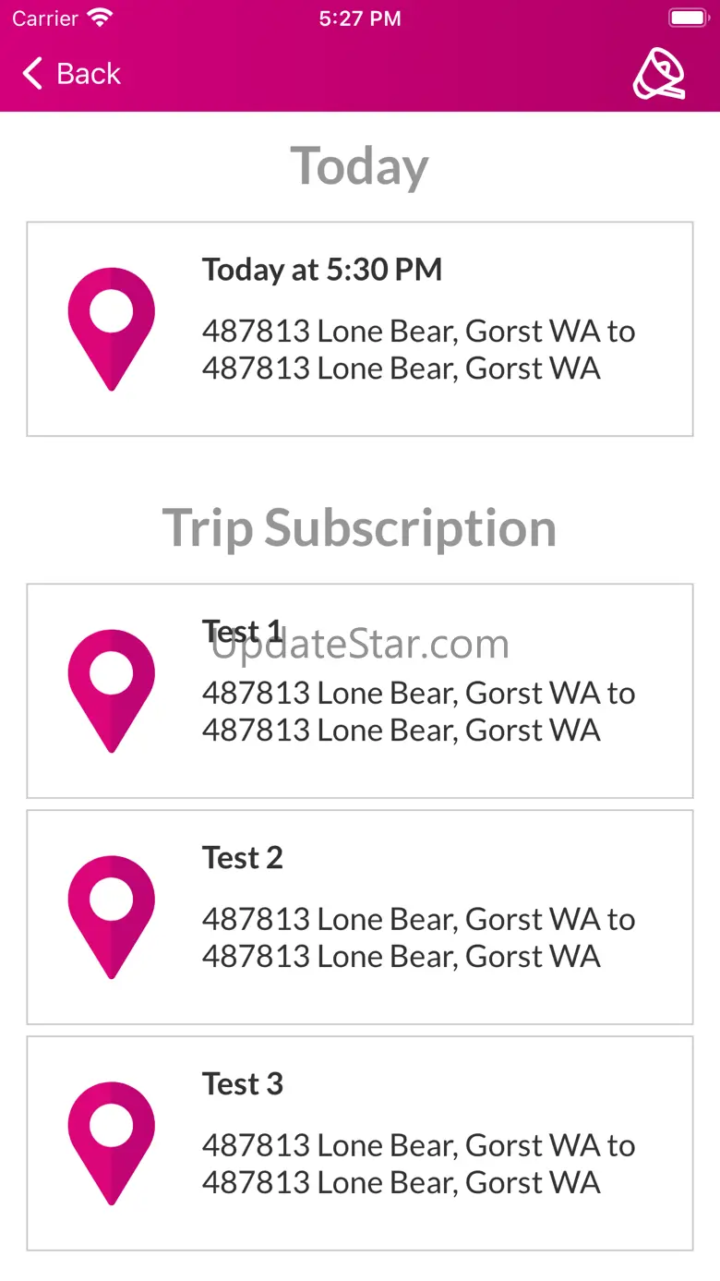Tap the Wi-Fi status icon
Viewport: 720px width, 1281px height.
click(x=99, y=18)
